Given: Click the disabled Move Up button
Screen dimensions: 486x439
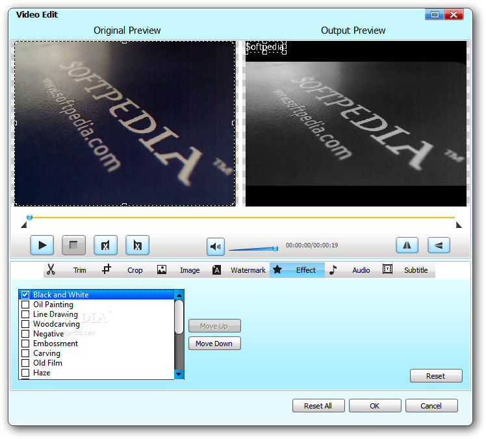Looking at the screenshot, I should click(214, 326).
